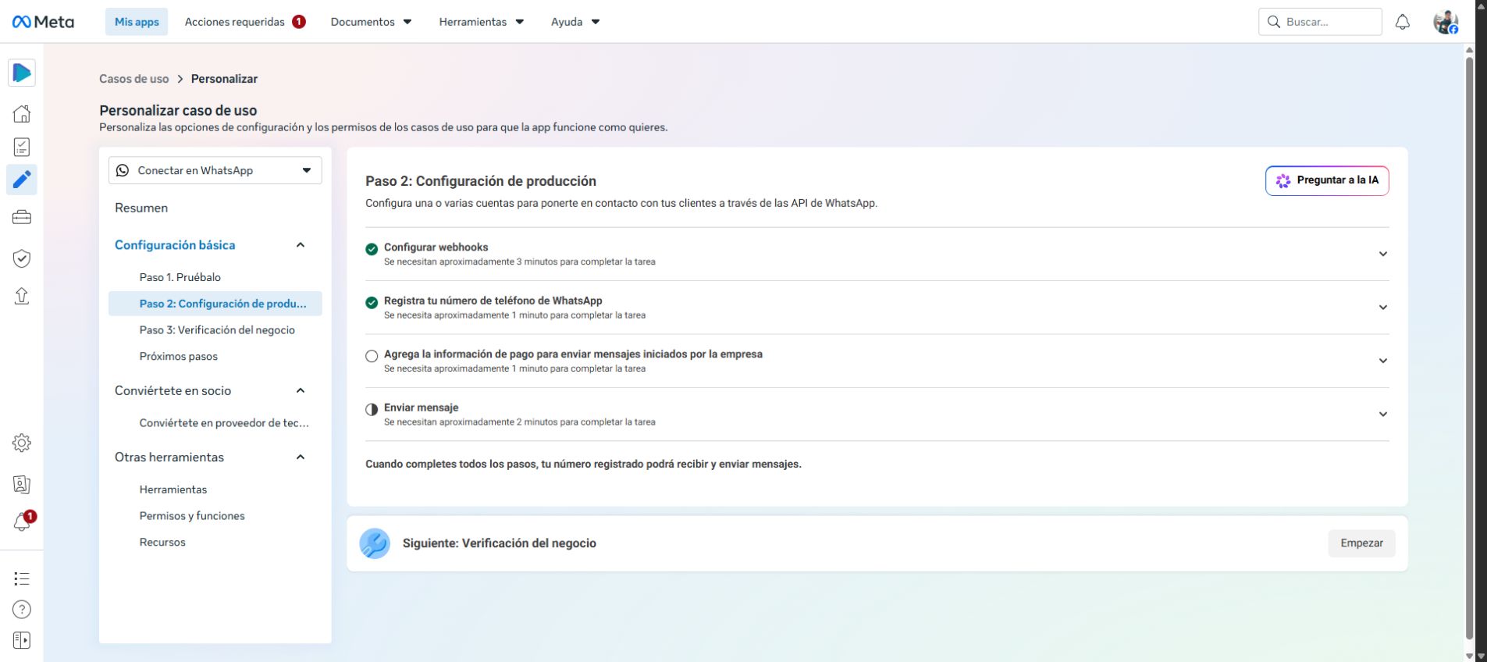Collapse the Configuración básica section

[x=301, y=245]
